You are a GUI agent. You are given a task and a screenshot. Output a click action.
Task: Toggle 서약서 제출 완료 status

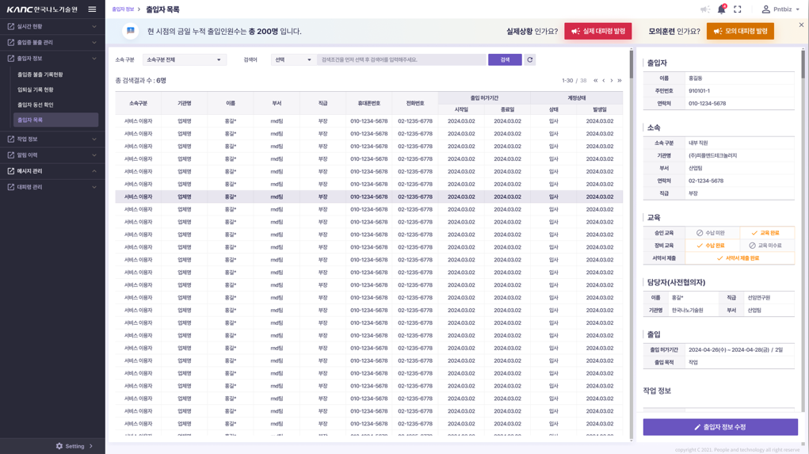pos(738,258)
